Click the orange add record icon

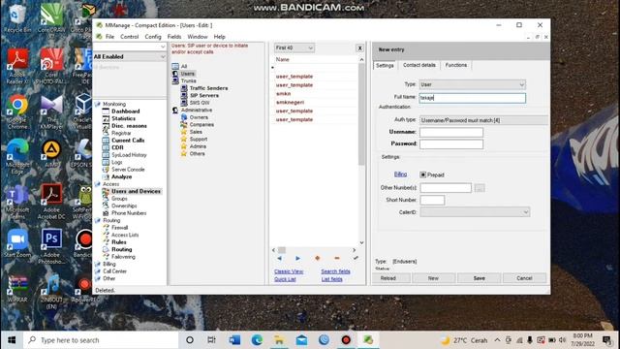(317, 259)
